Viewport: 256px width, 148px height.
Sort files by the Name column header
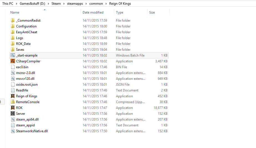point(15,12)
